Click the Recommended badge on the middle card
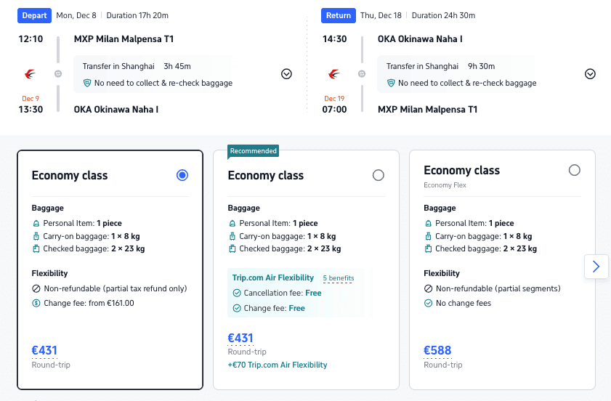The image size is (611, 401). pos(254,151)
